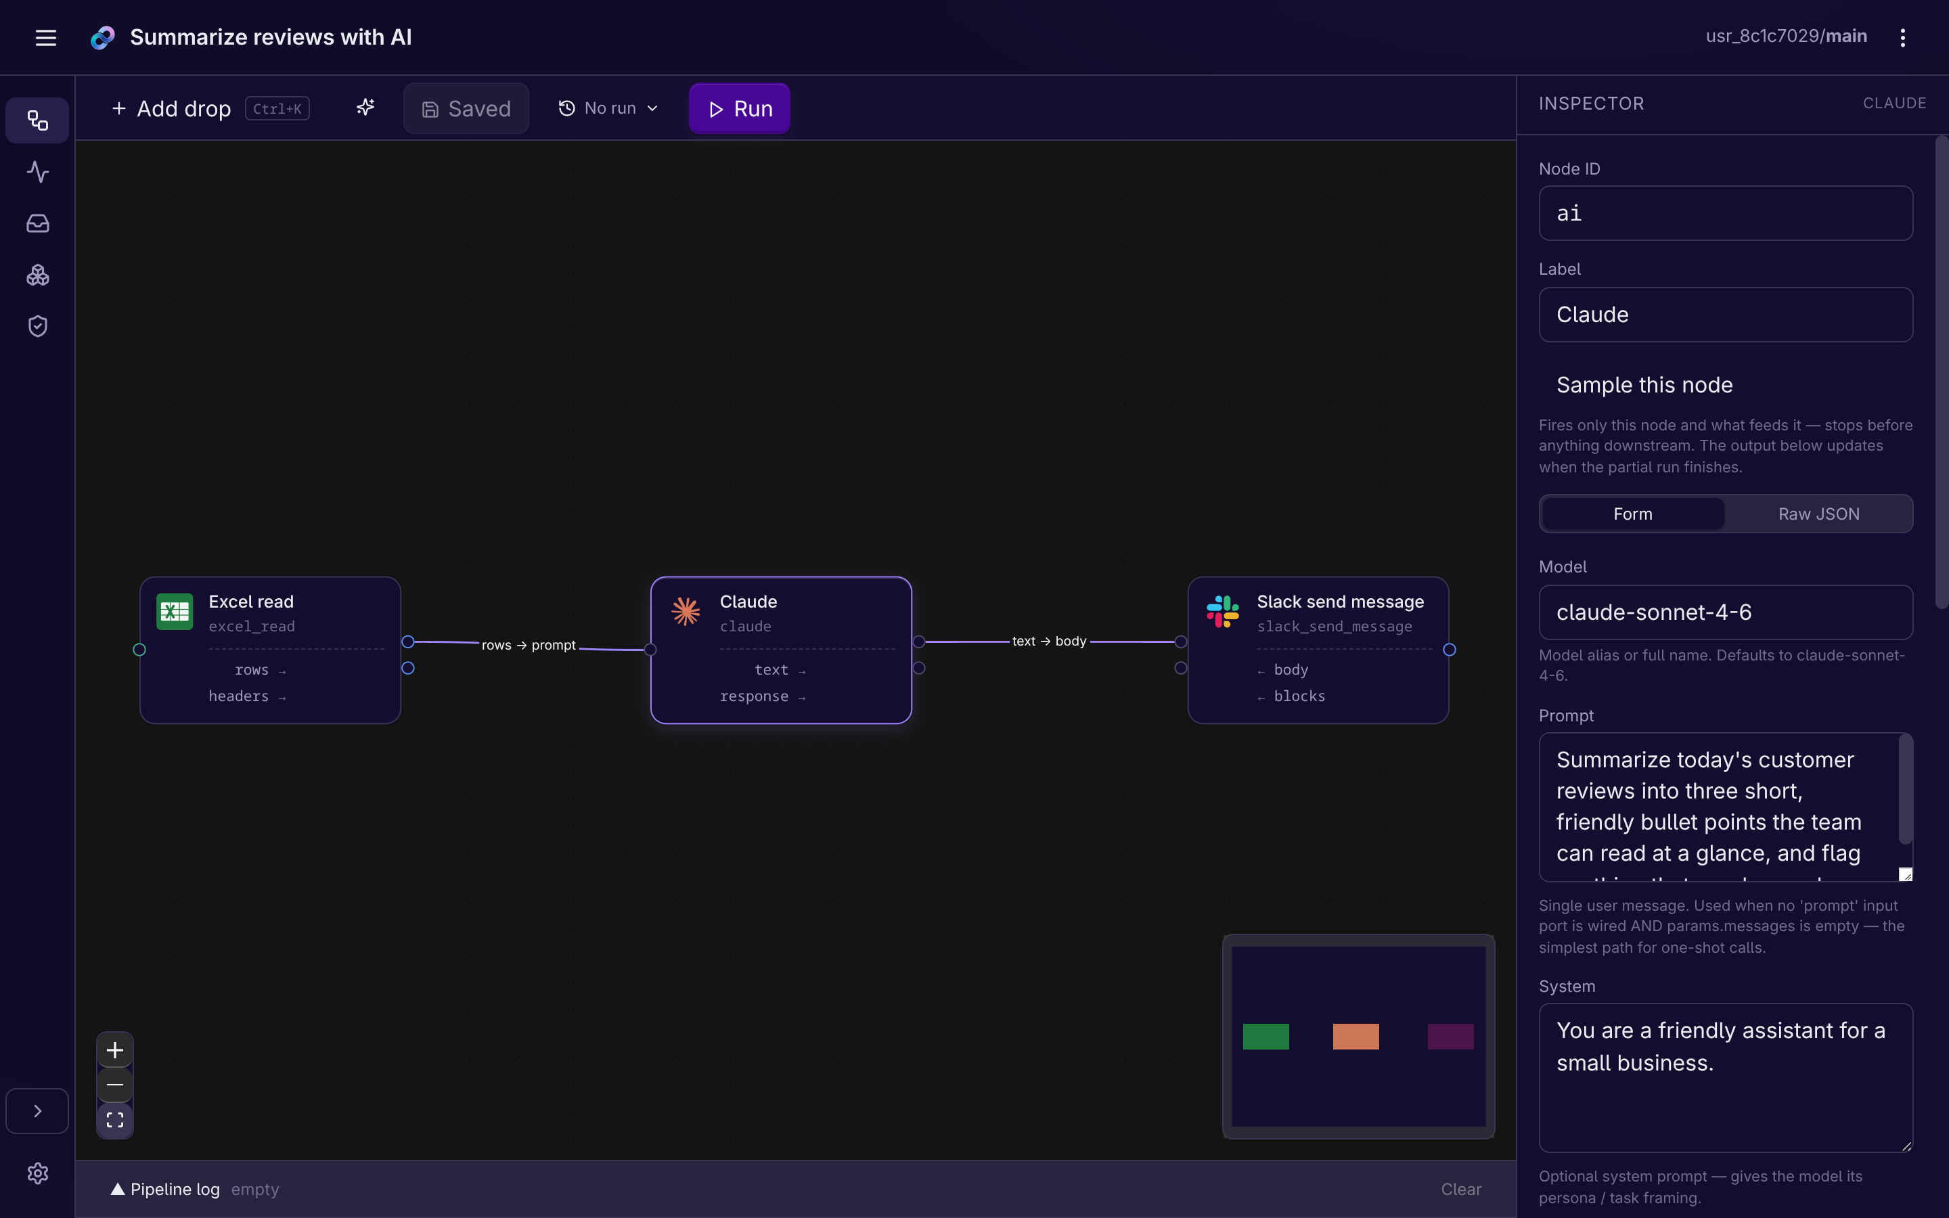Click the usr_8c1c7029/main branch label
1949x1218 pixels.
tap(1785, 37)
